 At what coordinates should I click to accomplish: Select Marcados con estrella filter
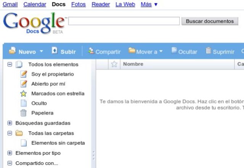pos(58,94)
